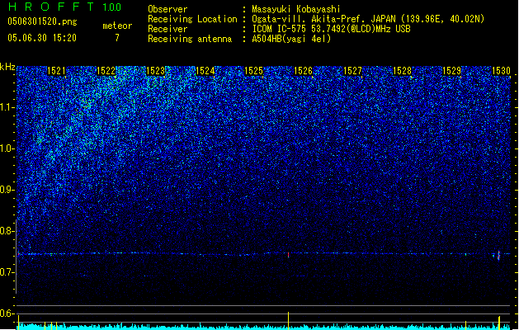Click the 1522 time axis label
Image resolution: width=519 pixels, height=330 pixels.
click(x=106, y=71)
